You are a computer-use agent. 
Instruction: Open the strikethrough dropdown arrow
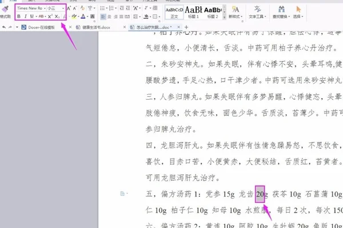click(x=45, y=17)
